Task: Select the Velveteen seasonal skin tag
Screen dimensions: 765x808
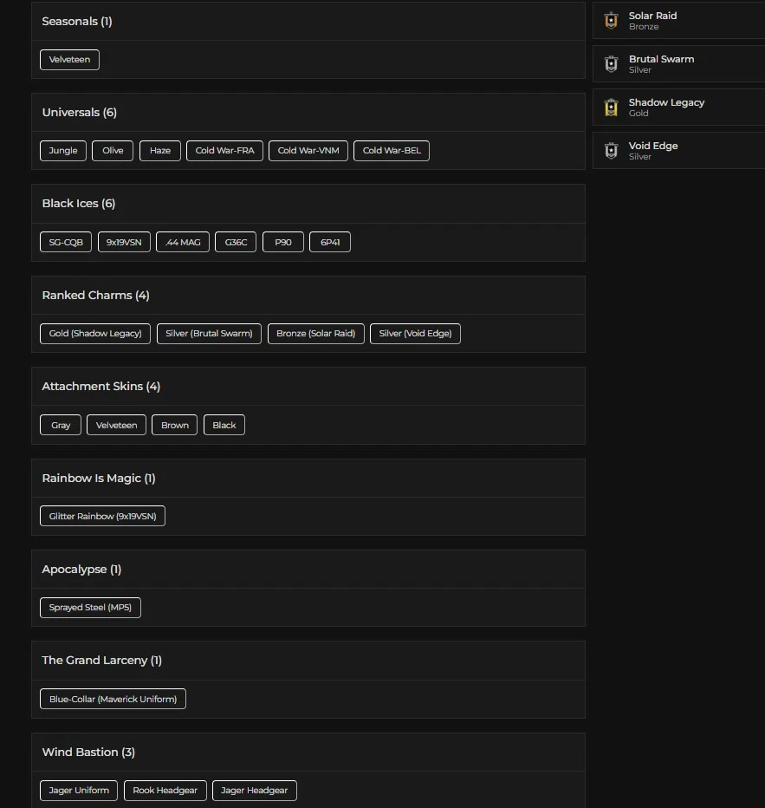Action: click(x=69, y=60)
